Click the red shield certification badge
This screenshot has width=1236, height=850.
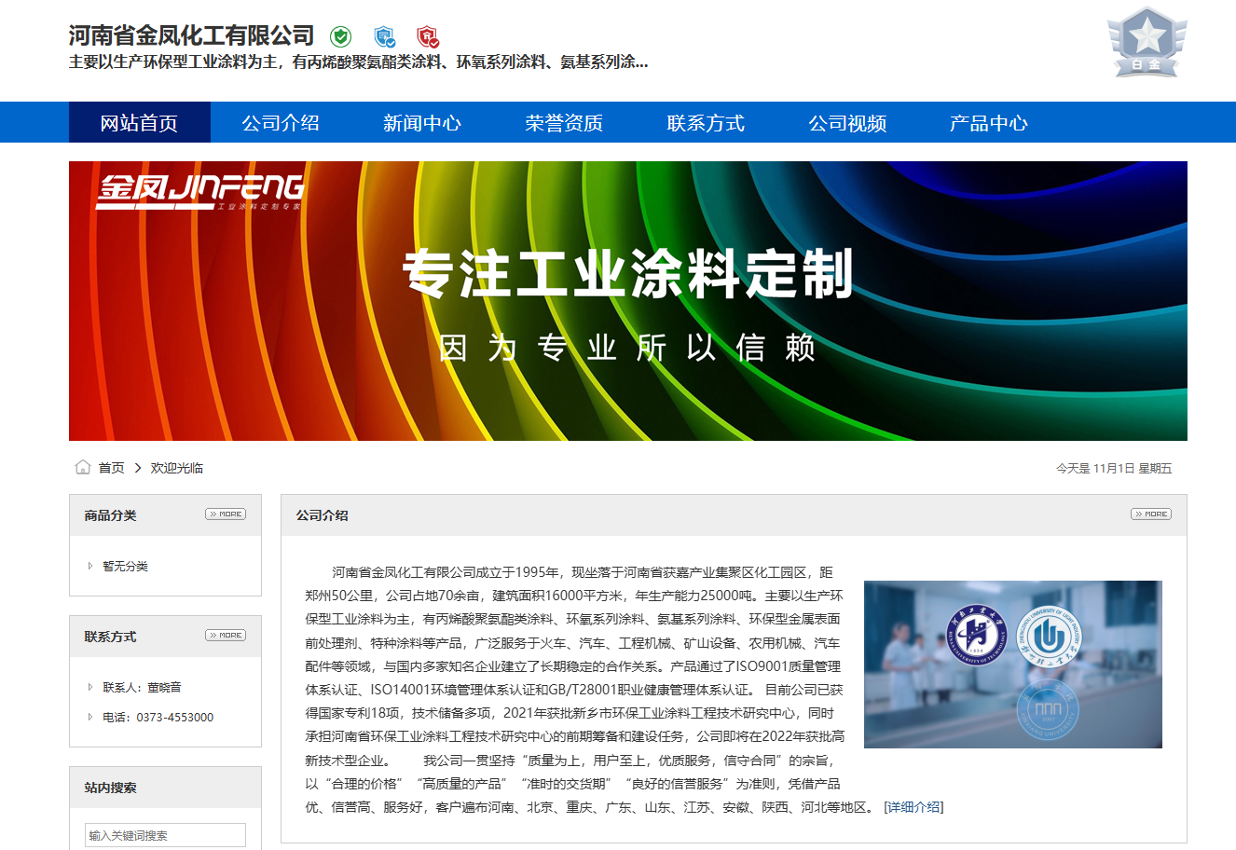click(x=428, y=36)
